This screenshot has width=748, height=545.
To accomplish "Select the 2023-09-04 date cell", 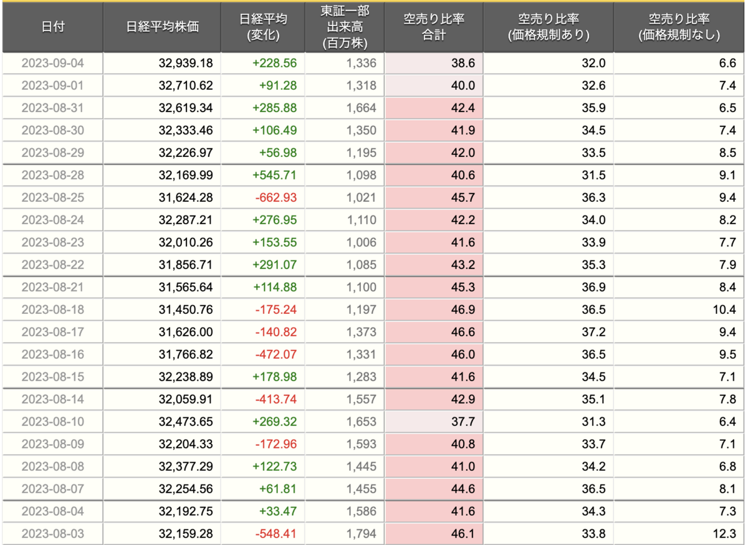I will pyautogui.click(x=52, y=64).
